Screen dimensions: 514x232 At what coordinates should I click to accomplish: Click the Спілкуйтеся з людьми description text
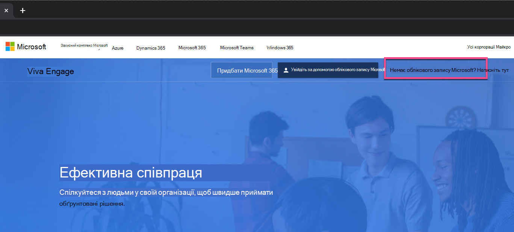coord(166,198)
